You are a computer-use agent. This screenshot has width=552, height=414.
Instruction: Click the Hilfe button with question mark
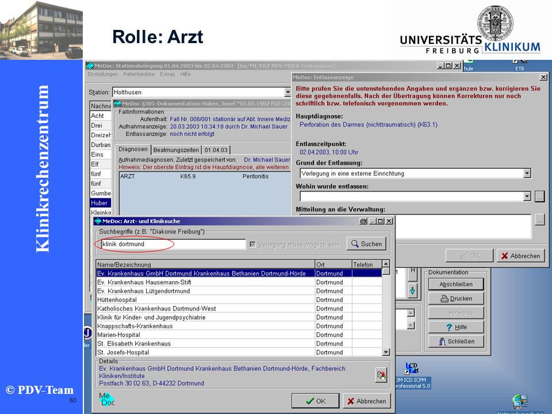point(456,327)
